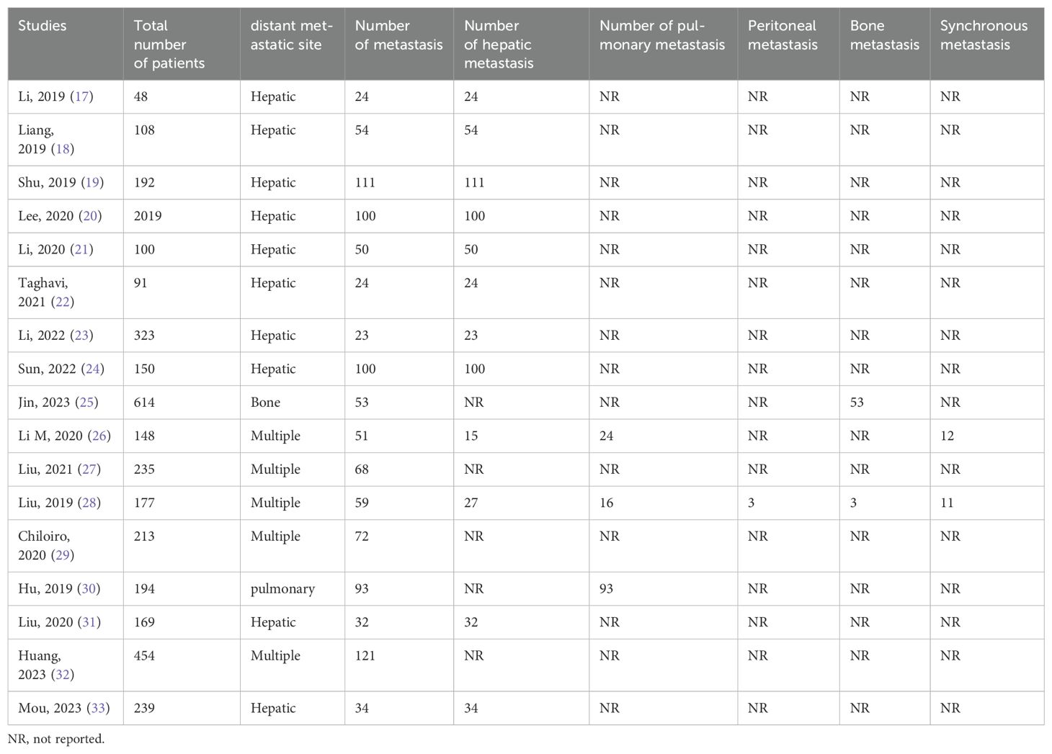This screenshot has height=754, width=1052.
Task: Open citation link 17 for Li, 2019
Action: tap(82, 97)
